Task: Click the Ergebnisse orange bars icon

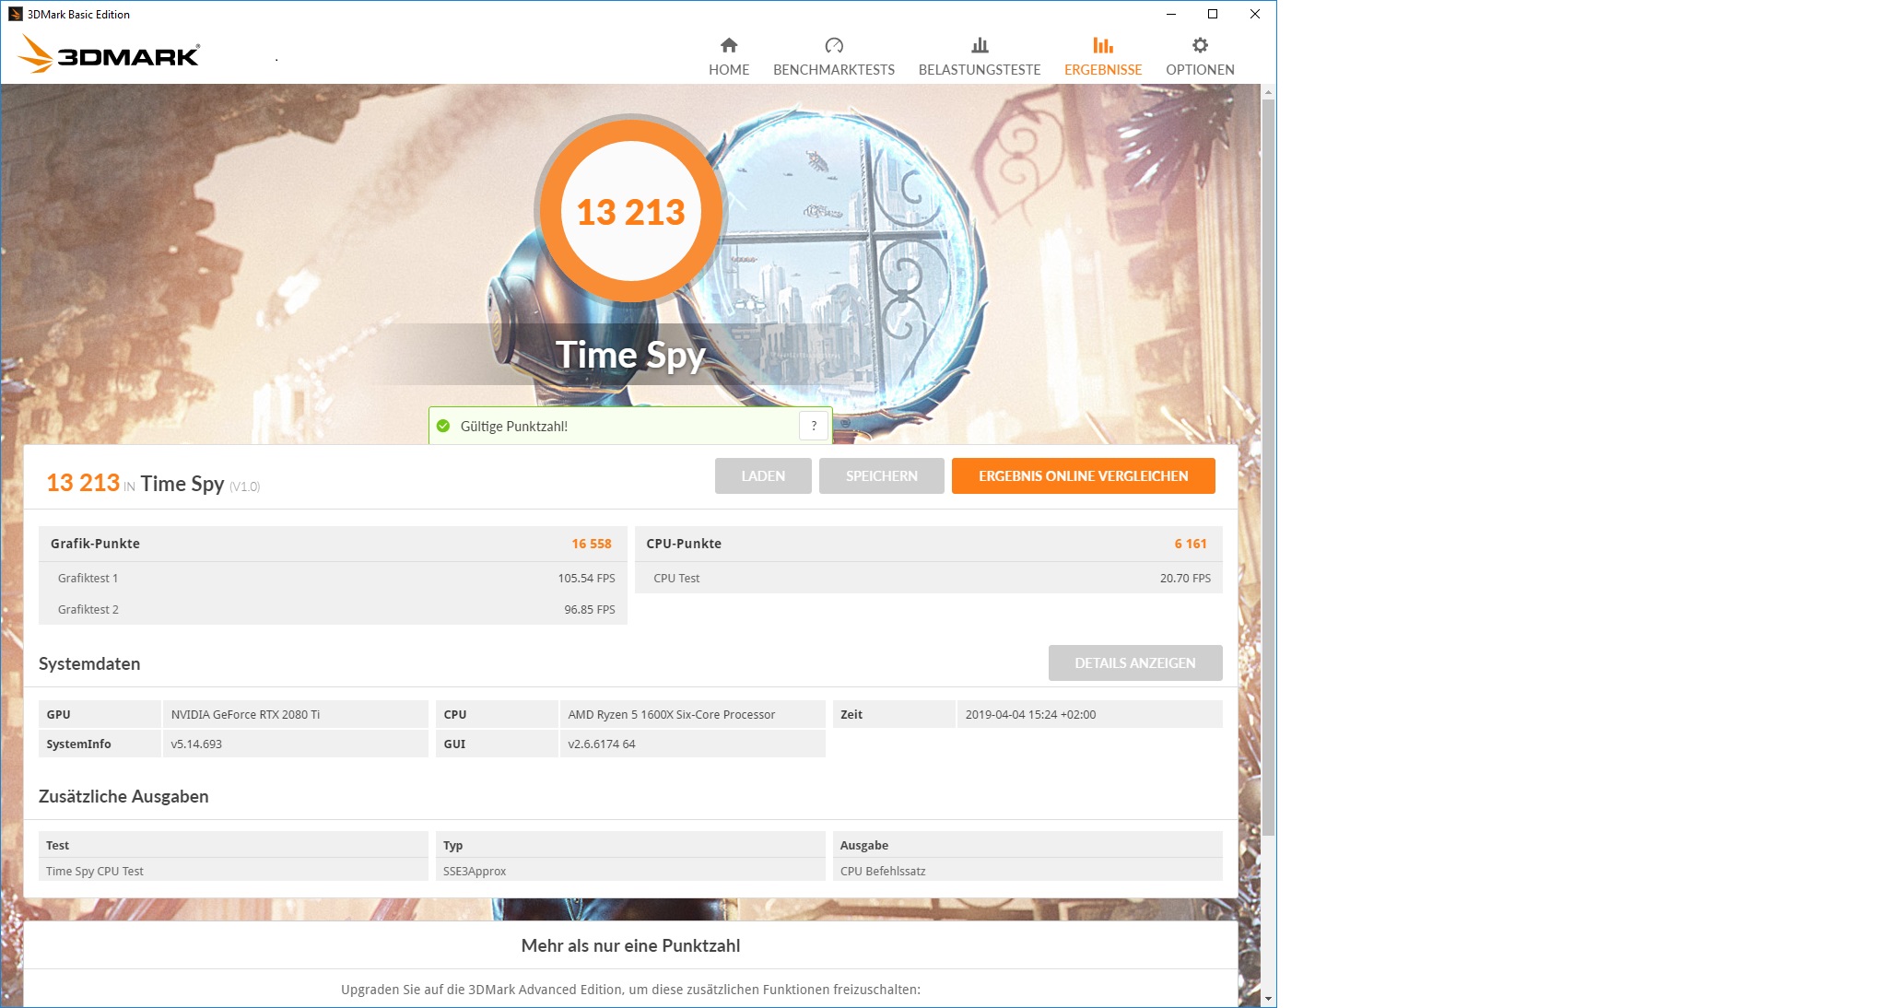Action: pyautogui.click(x=1103, y=45)
